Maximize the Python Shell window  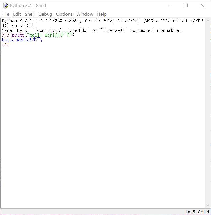click(x=186, y=5)
